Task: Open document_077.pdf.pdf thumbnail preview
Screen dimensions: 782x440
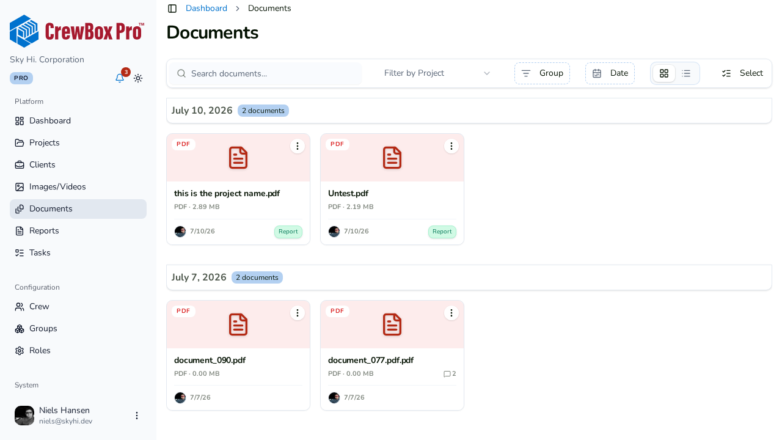Action: point(392,324)
